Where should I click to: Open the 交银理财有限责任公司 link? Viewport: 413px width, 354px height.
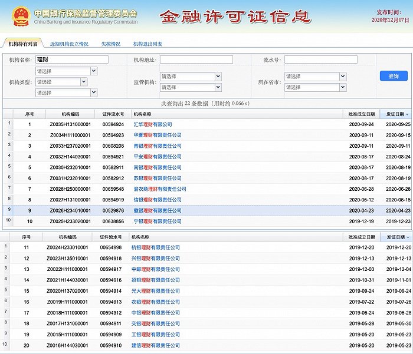click(x=156, y=324)
